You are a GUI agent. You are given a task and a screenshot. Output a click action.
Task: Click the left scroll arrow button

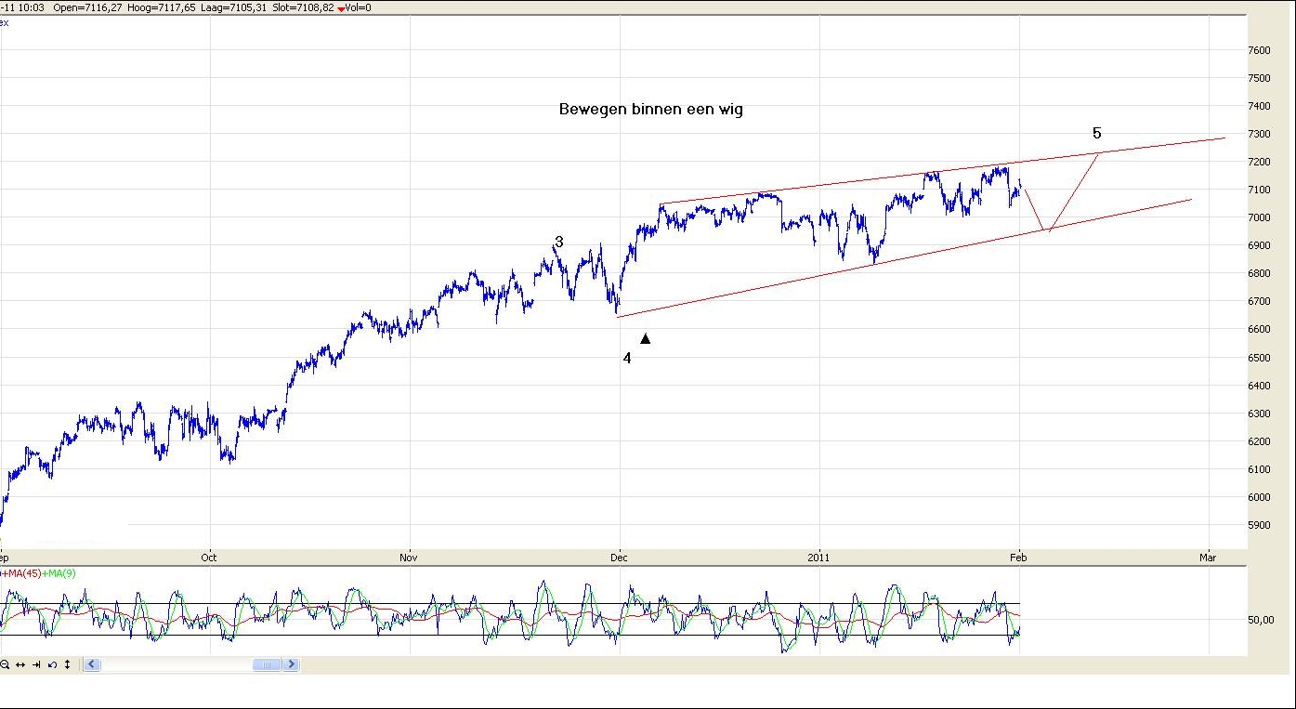(x=92, y=664)
